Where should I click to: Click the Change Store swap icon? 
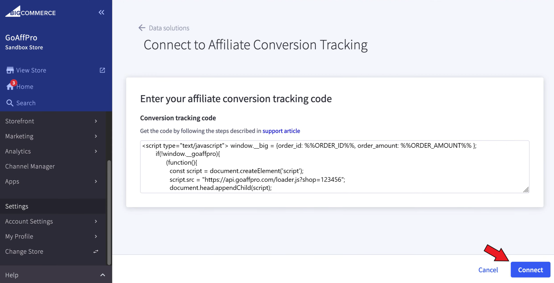click(x=96, y=252)
